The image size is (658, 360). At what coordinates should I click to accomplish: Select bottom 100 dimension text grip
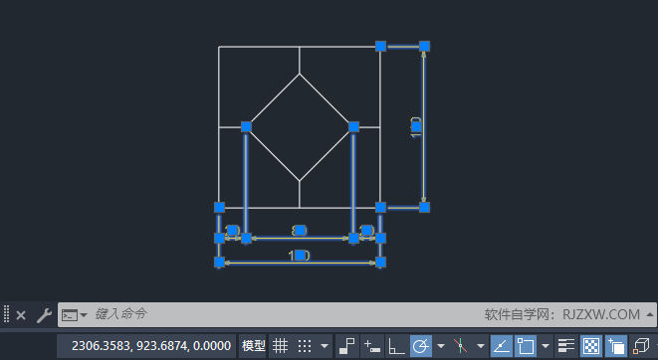pos(300,255)
